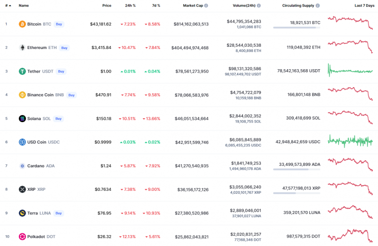
Task: Click the Last 7 Days header
Action: (364, 6)
